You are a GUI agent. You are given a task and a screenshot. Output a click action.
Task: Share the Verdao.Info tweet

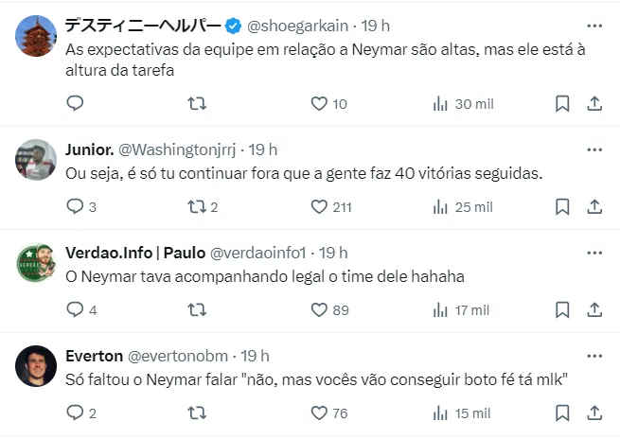click(x=593, y=309)
